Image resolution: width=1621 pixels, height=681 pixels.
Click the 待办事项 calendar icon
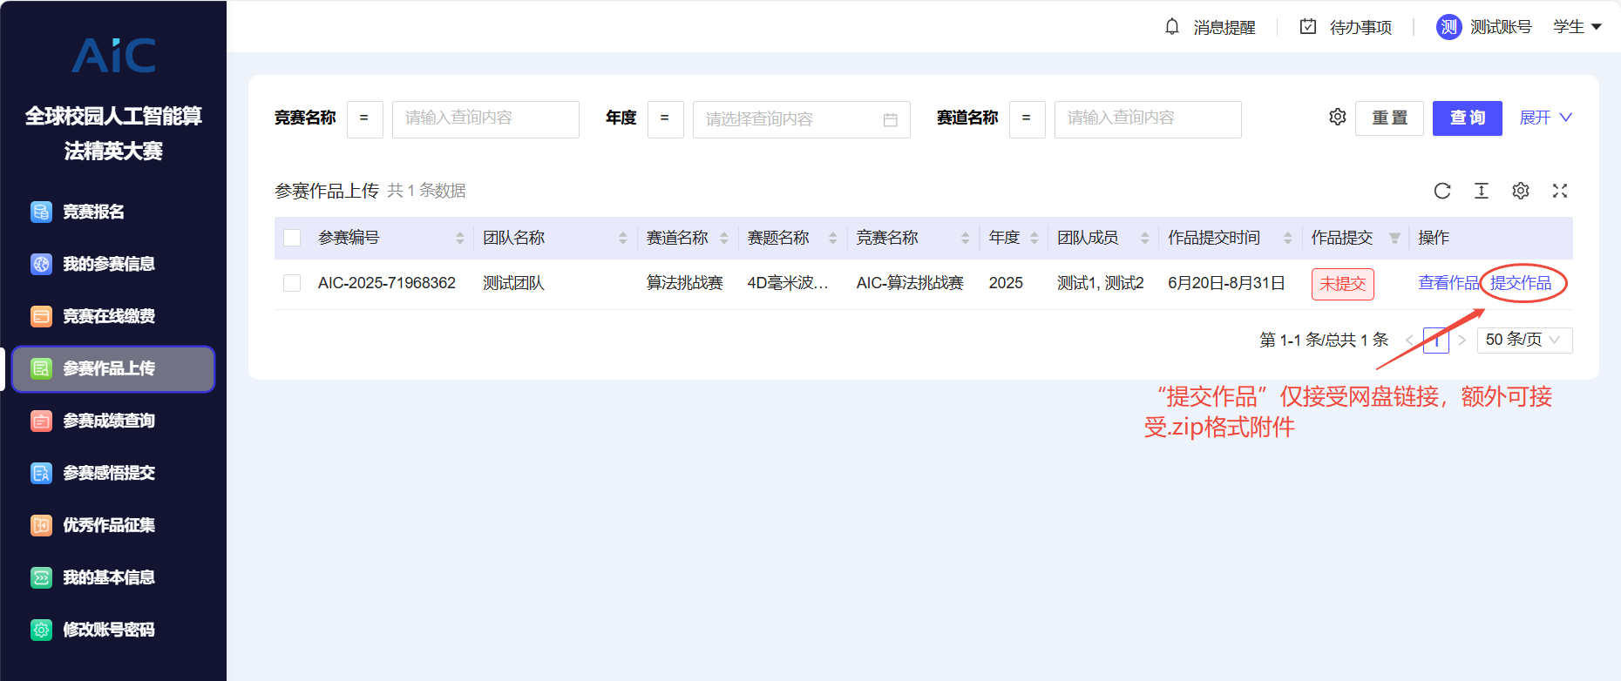(x=1308, y=27)
